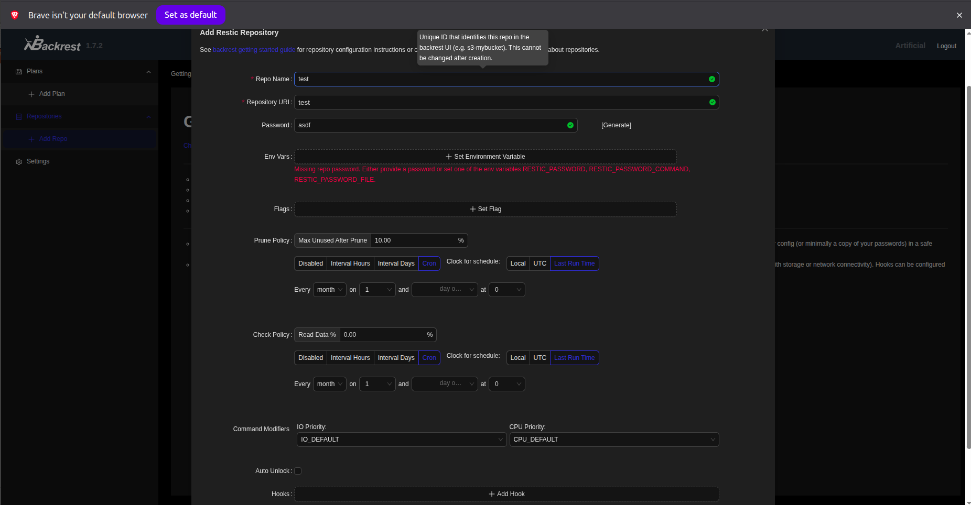971x505 pixels.
Task: Click the Add Plan plus icon
Action: pyautogui.click(x=31, y=94)
